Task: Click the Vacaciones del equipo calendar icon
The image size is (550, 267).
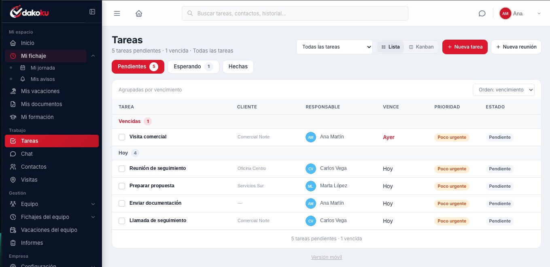Action: pyautogui.click(x=13, y=230)
